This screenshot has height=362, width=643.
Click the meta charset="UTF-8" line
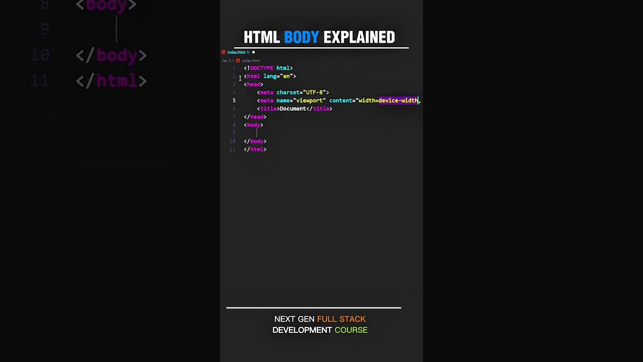pos(293,93)
